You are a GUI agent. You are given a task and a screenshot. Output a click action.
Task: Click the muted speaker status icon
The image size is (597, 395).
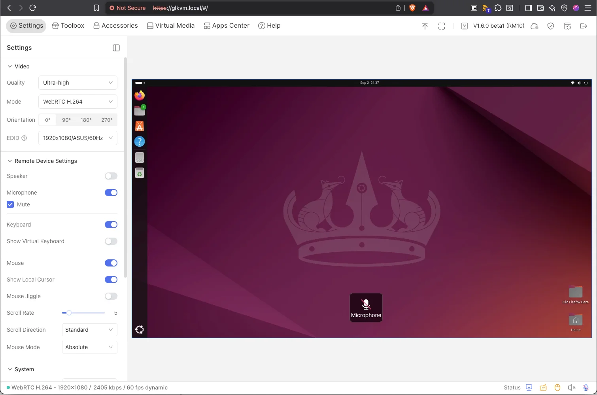coord(572,387)
